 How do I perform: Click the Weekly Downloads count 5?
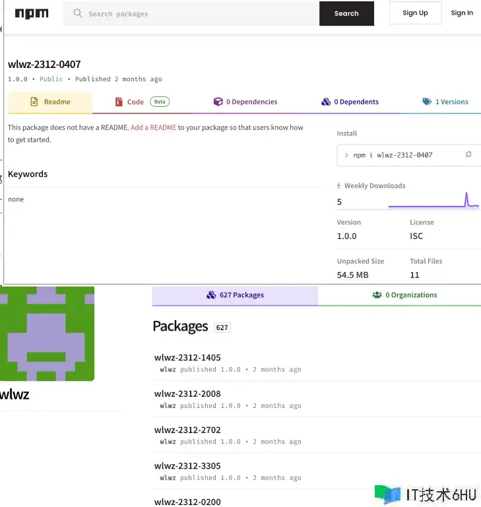[339, 202]
